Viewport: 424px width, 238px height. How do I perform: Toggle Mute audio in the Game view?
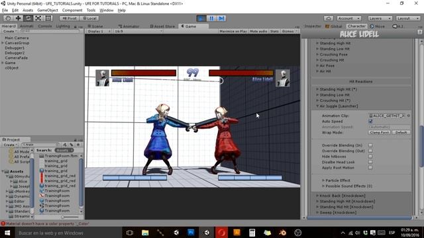(x=258, y=31)
